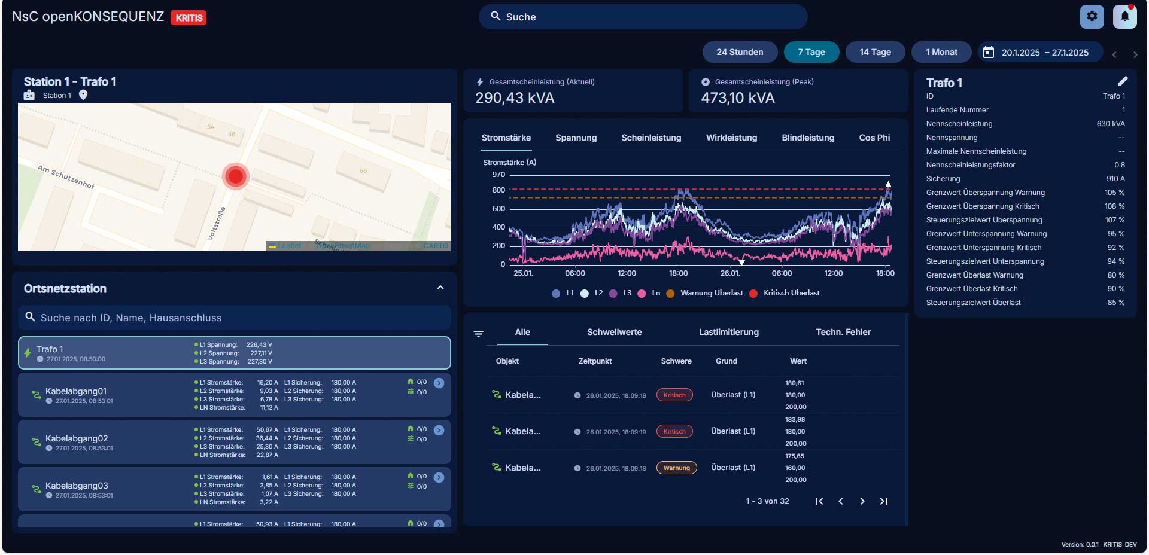Open the filter icon in events table
The width and height of the screenshot is (1149, 555).
[x=478, y=334]
